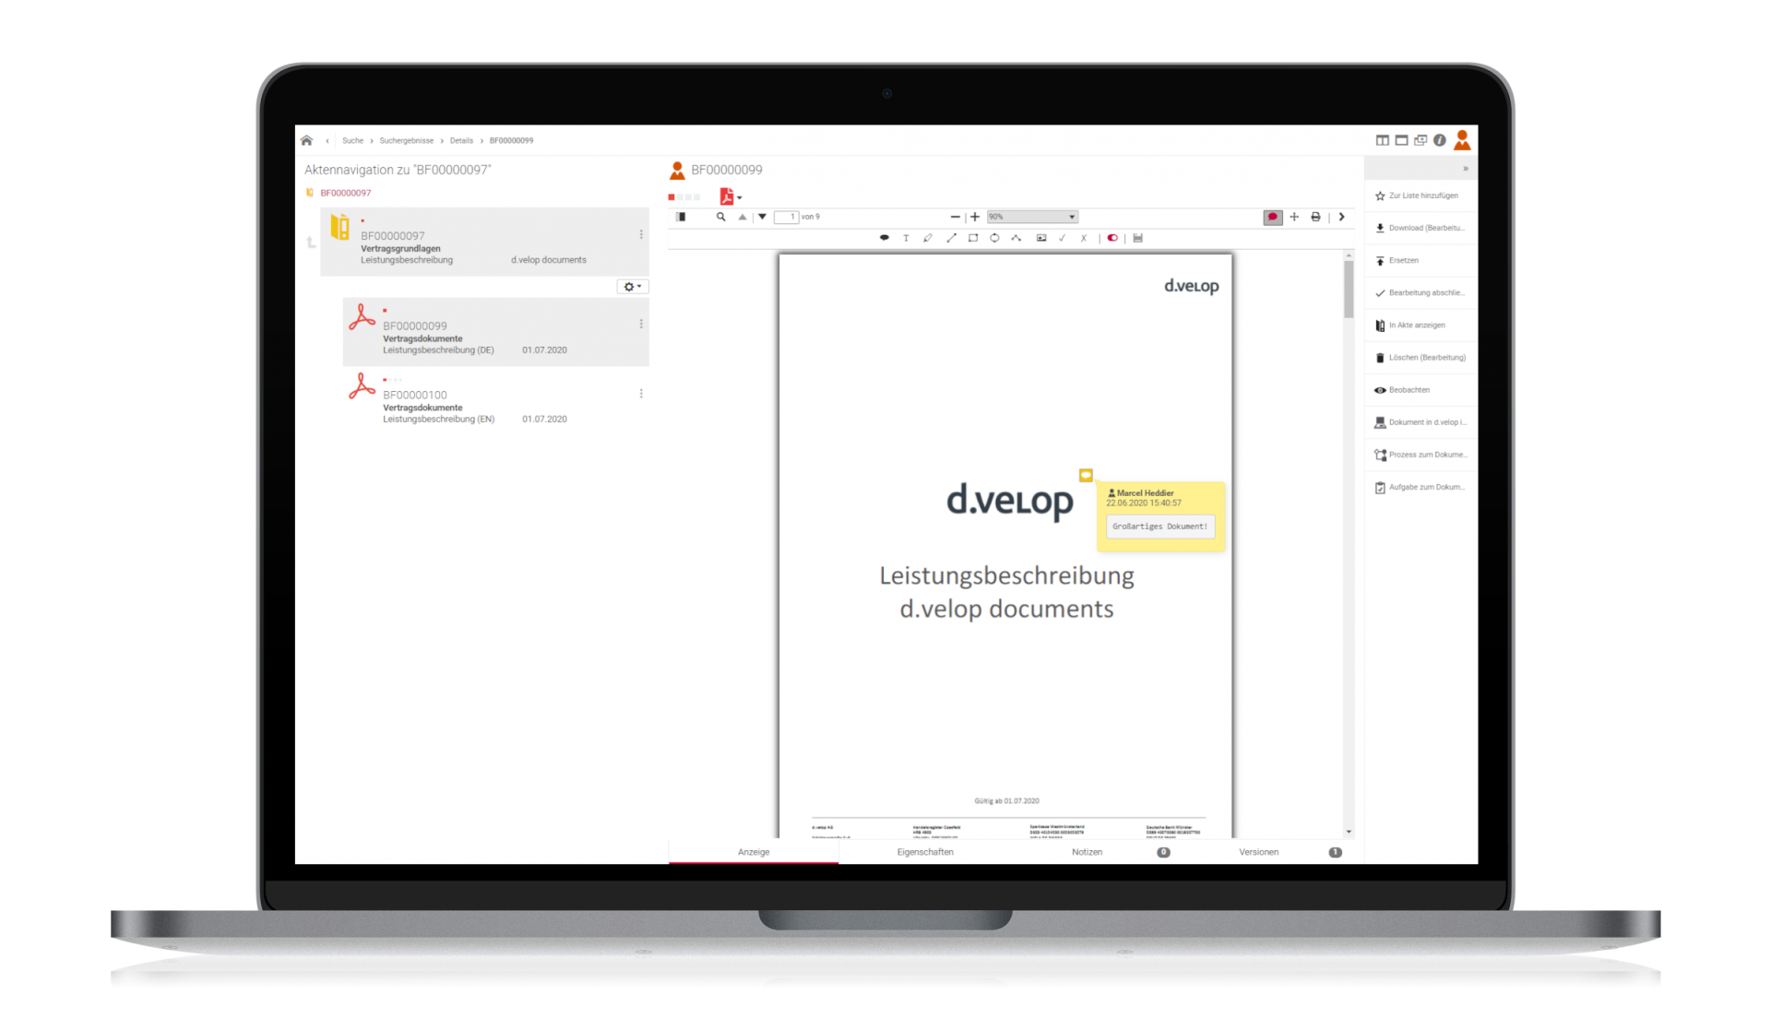
Task: Select the rectangle annotation tool
Action: [973, 238]
